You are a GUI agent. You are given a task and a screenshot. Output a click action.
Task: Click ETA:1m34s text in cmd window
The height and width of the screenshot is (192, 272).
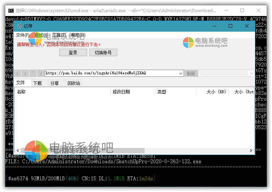[140, 178]
